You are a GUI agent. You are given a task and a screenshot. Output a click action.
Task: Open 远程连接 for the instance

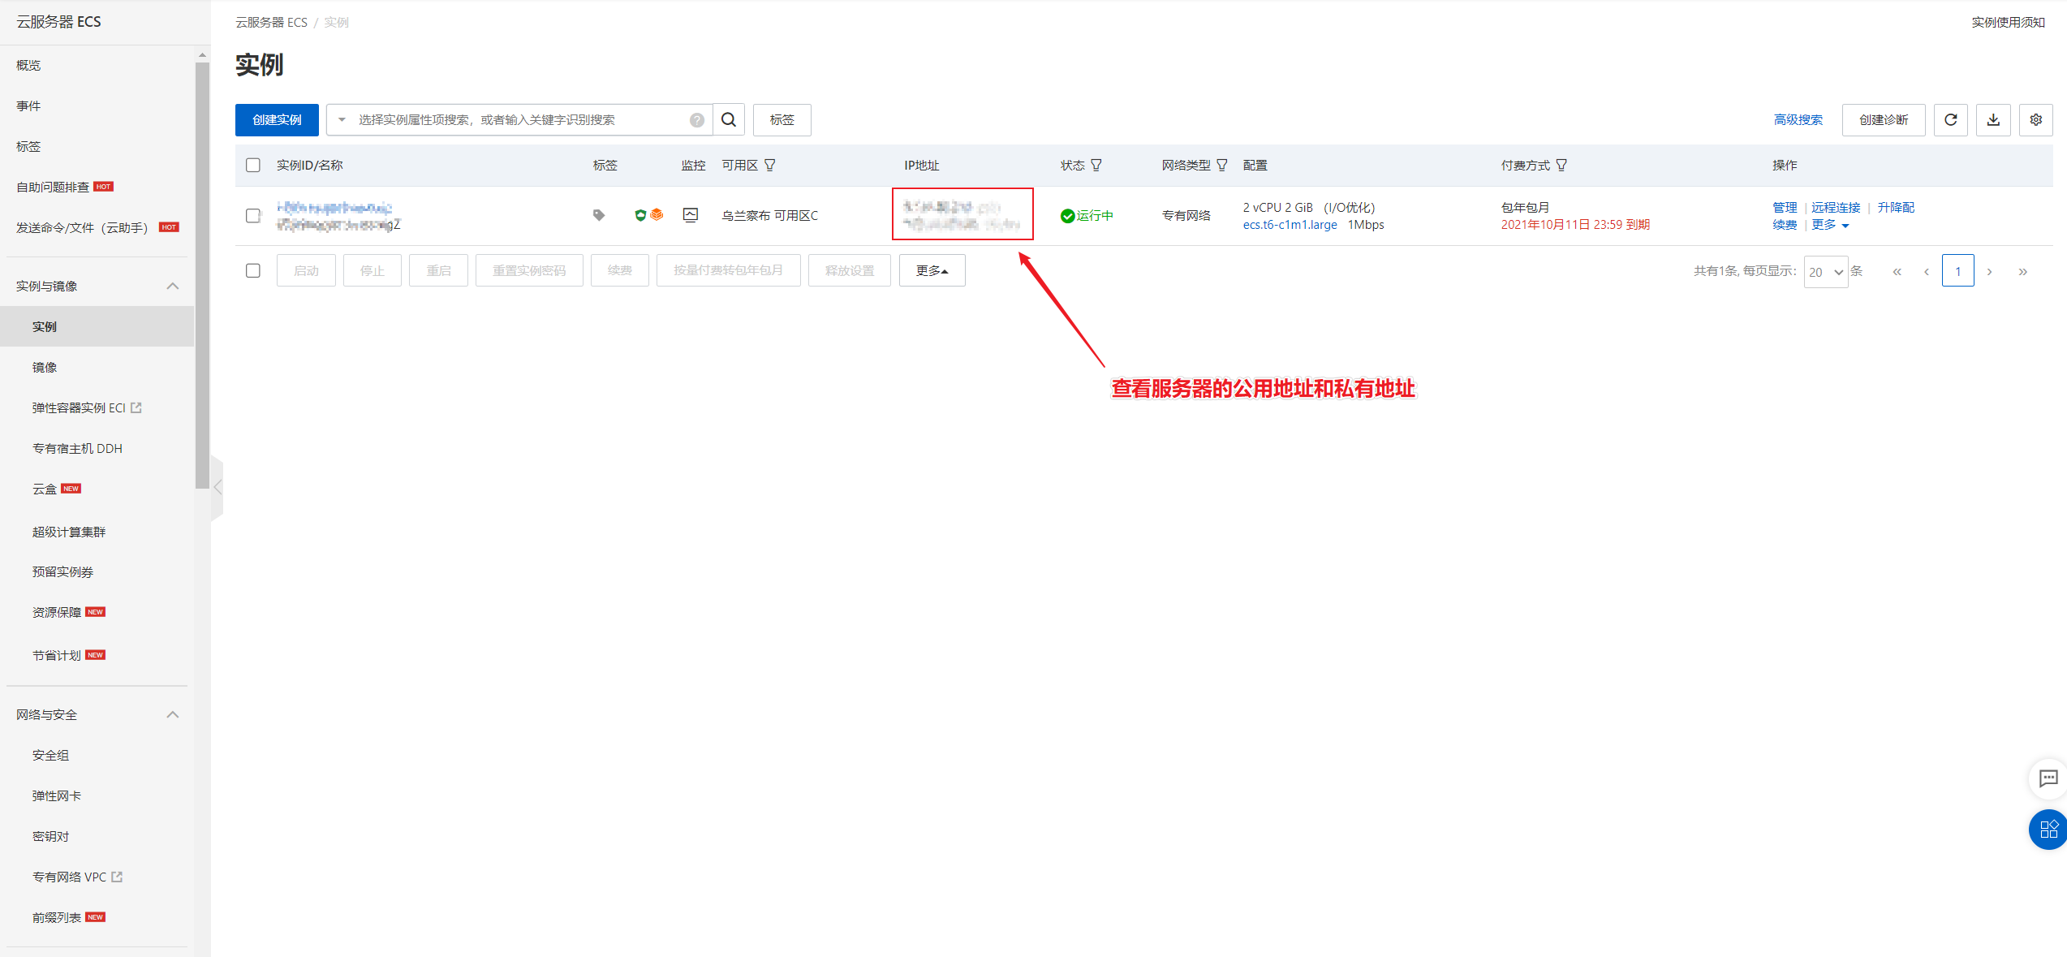(x=1835, y=207)
